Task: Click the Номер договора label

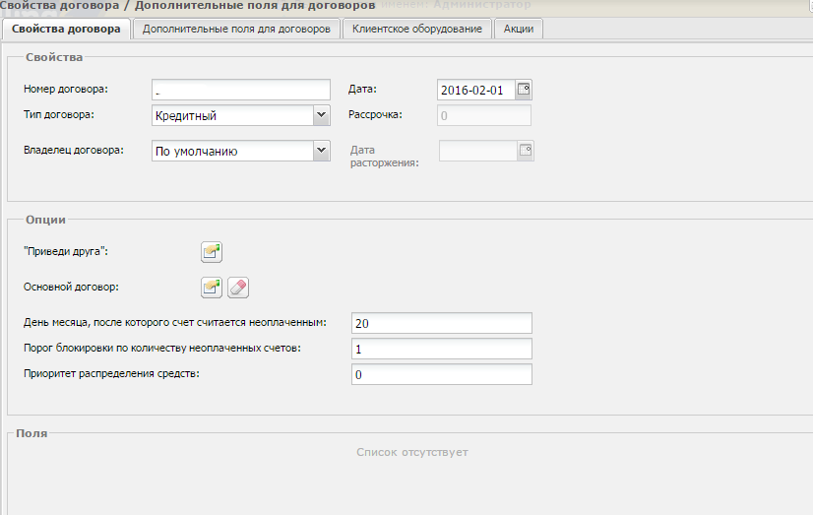Action: 66,90
